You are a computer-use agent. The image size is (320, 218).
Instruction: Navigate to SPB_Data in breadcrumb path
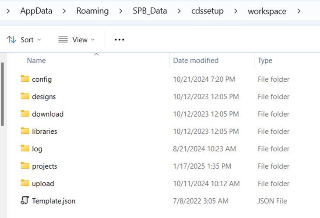coord(150,11)
